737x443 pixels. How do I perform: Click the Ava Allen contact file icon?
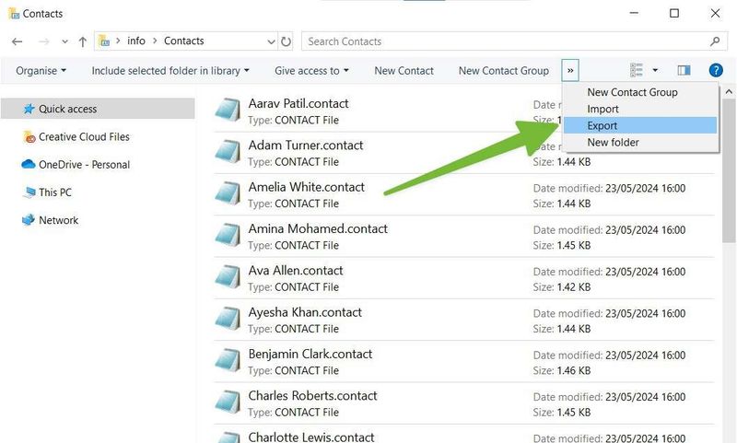click(228, 277)
